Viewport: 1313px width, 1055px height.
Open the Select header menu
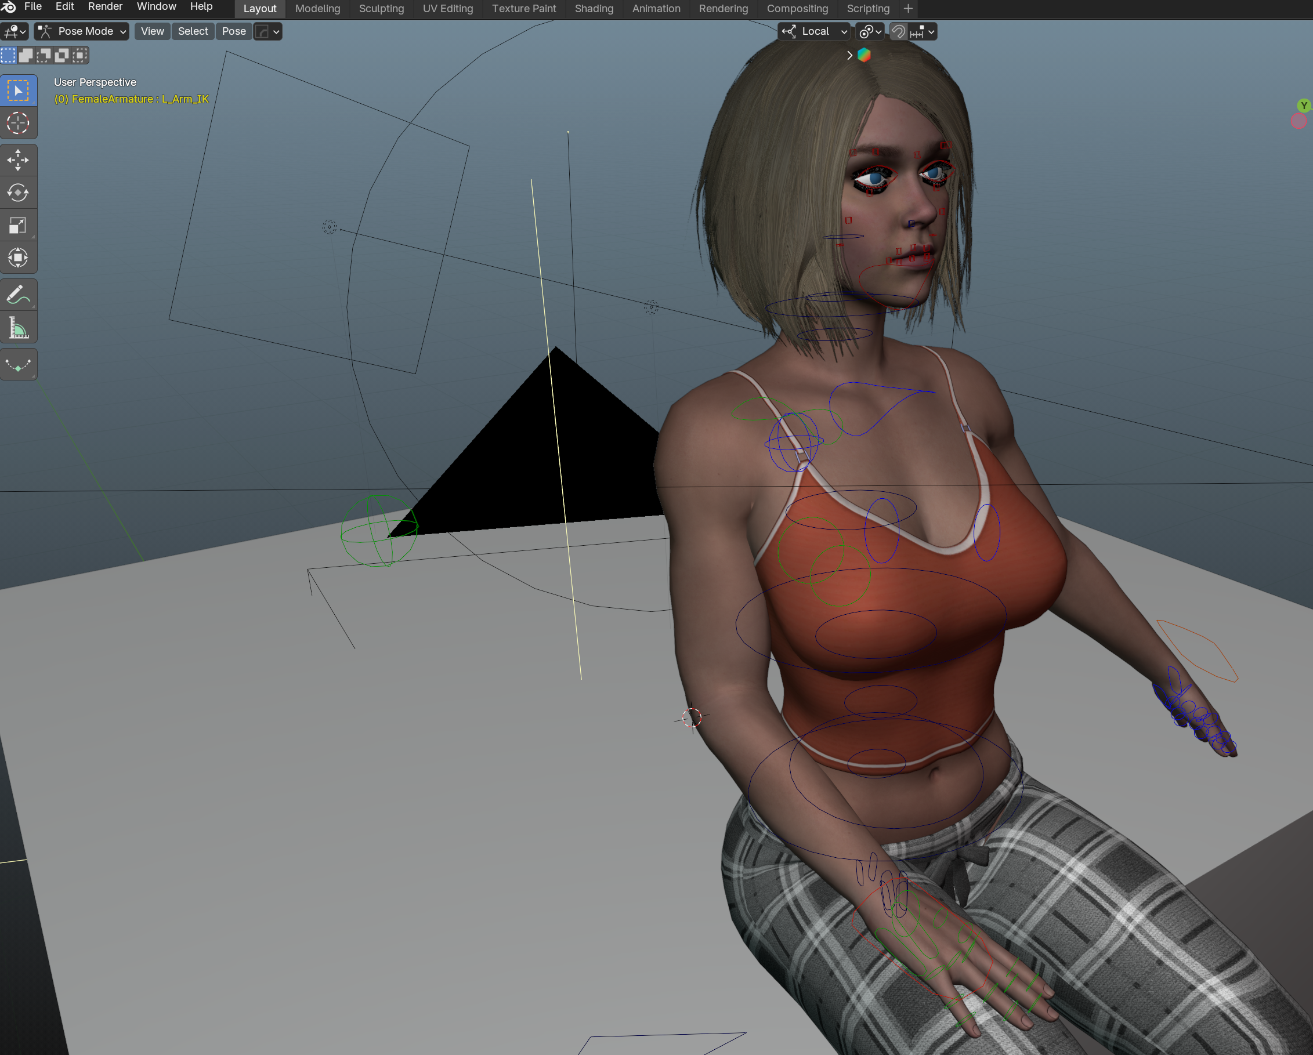point(193,31)
